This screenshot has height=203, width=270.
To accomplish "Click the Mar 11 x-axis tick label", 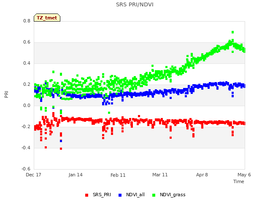I will pyautogui.click(x=160, y=175).
